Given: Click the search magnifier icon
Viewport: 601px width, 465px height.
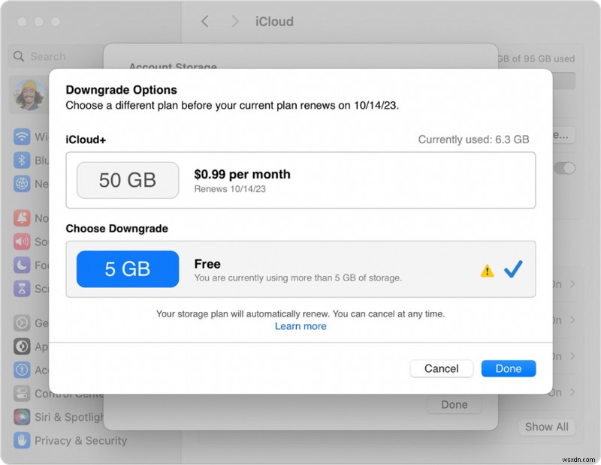Looking at the screenshot, I should (x=18, y=56).
